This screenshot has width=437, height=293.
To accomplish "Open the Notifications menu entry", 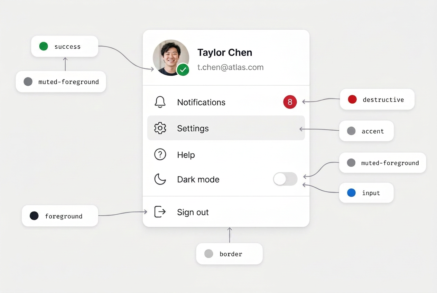I will [226, 102].
